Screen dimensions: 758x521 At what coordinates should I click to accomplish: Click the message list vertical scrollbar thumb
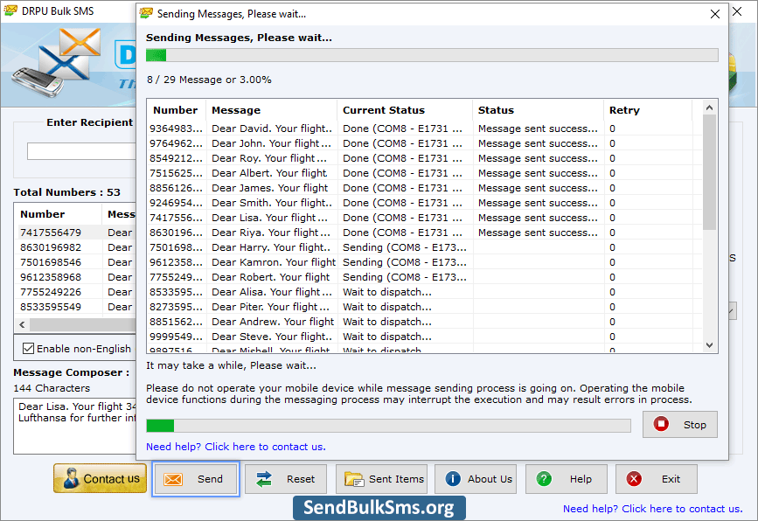click(709, 172)
